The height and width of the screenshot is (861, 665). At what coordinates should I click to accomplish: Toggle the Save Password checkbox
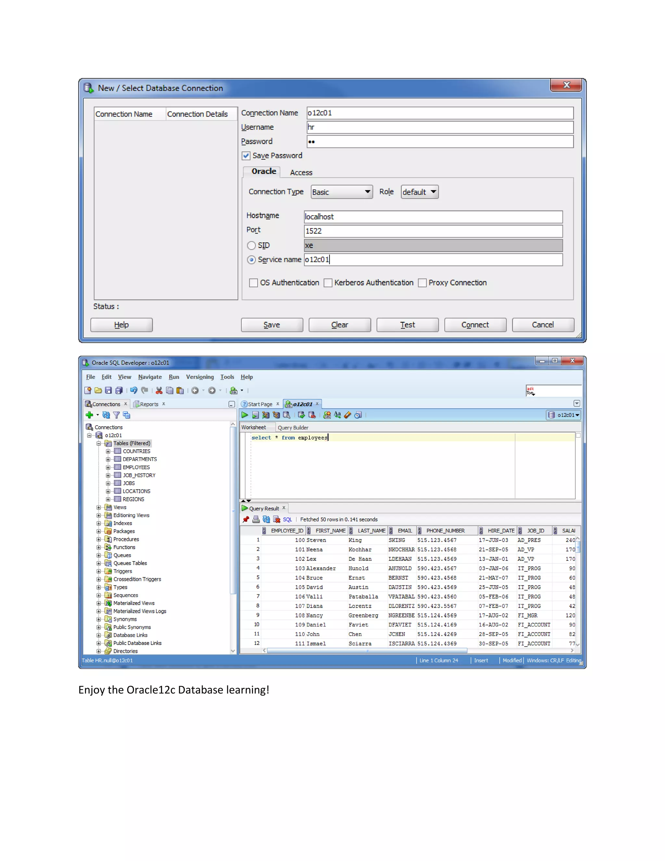point(246,156)
